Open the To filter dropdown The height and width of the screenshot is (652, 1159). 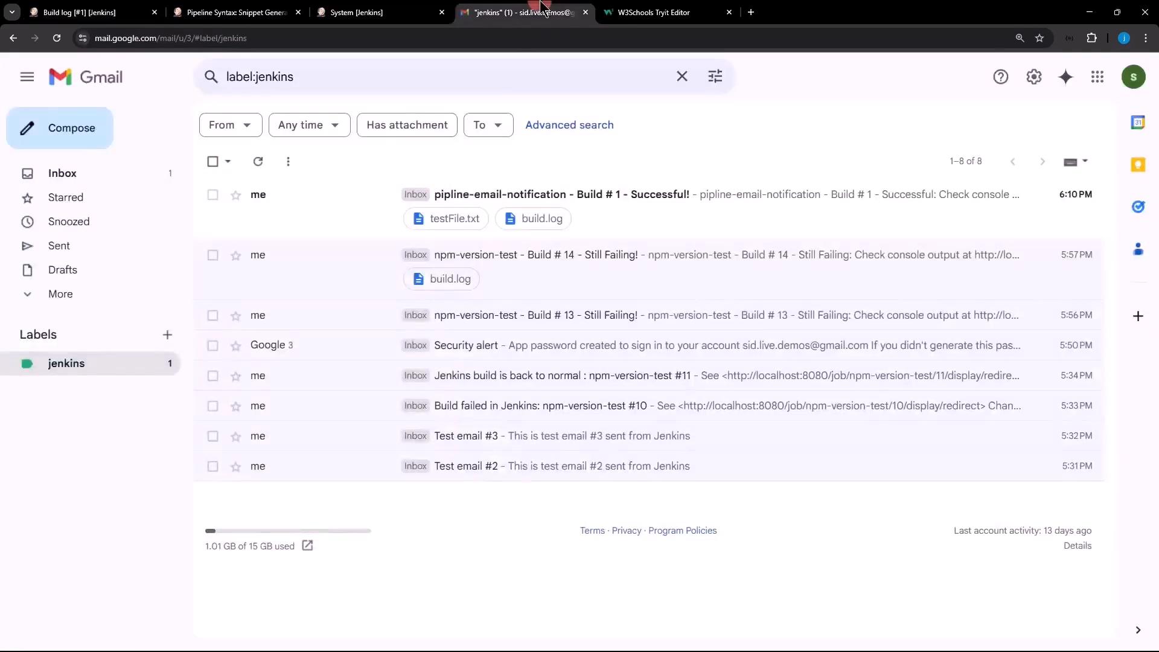coord(488,125)
